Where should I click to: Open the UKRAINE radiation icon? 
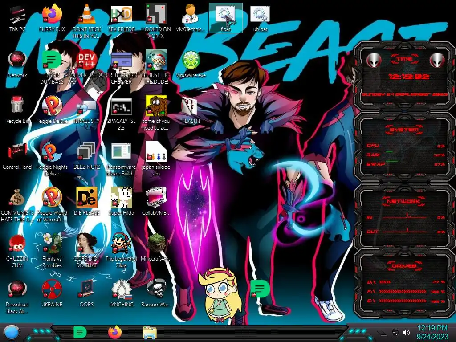[52, 293]
